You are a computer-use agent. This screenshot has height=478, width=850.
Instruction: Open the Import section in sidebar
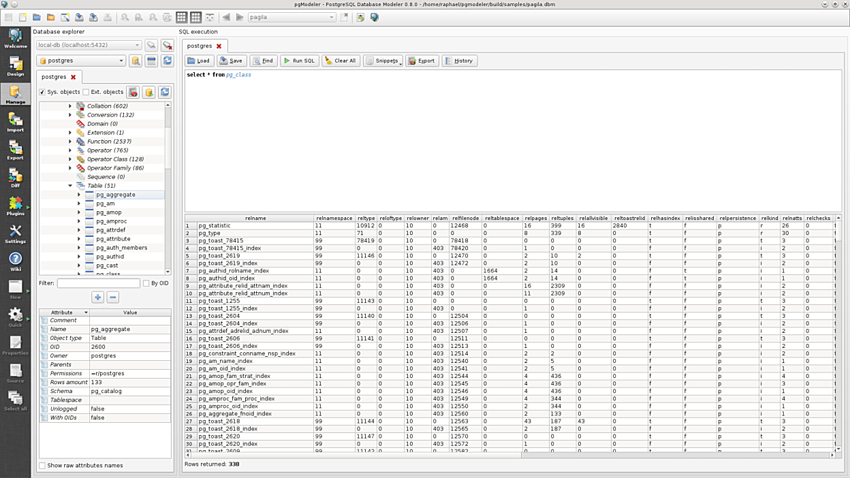click(15, 121)
